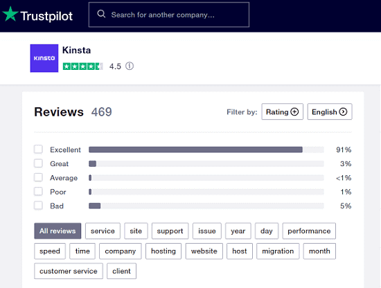Filter reviews by issue tag

[207, 231]
